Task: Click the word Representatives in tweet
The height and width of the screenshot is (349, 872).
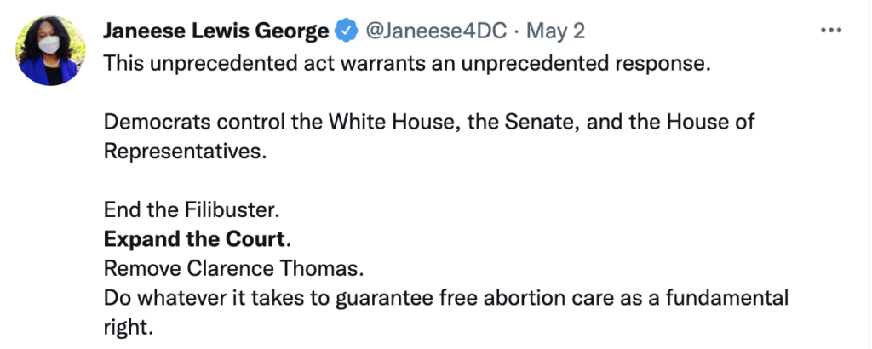Action: (180, 152)
